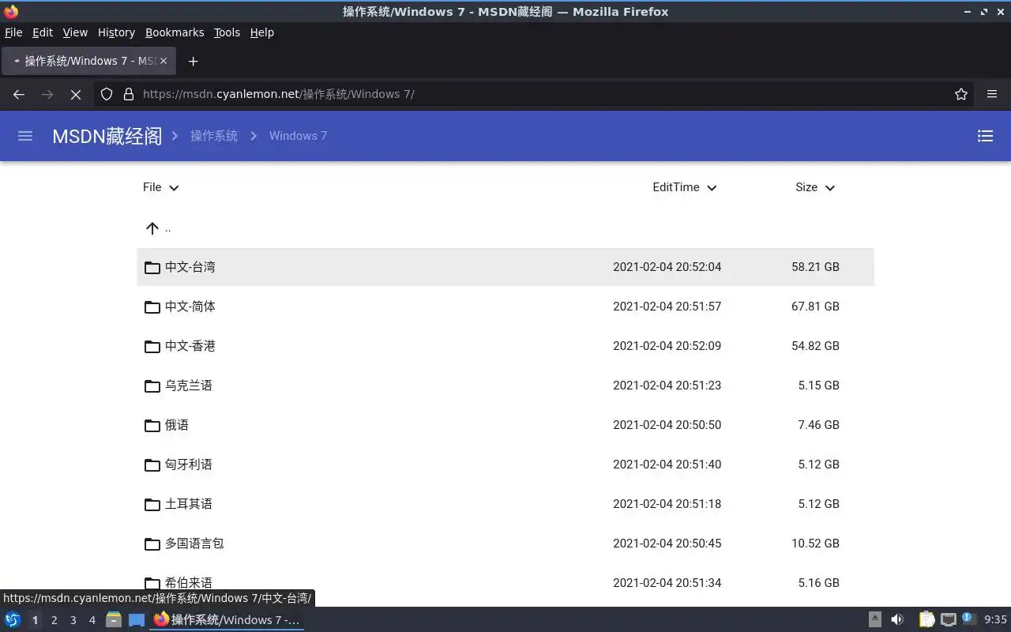1011x632 pixels.
Task: Open the 中文-台湾 folder
Action: point(505,267)
